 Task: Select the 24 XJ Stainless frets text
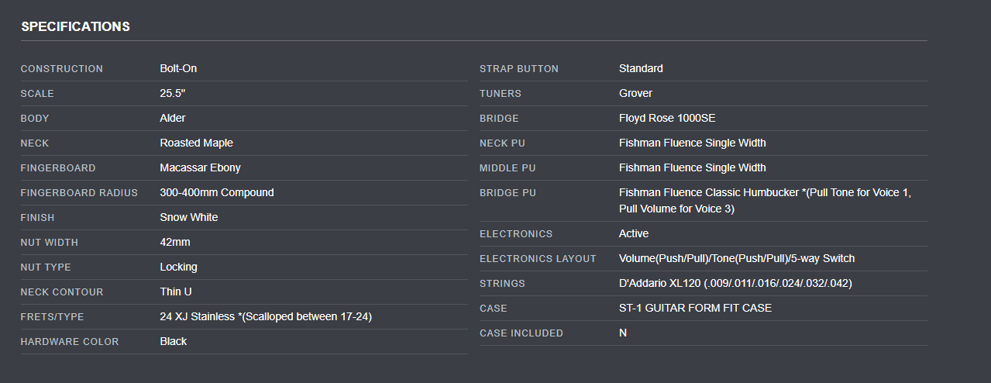pyautogui.click(x=197, y=316)
